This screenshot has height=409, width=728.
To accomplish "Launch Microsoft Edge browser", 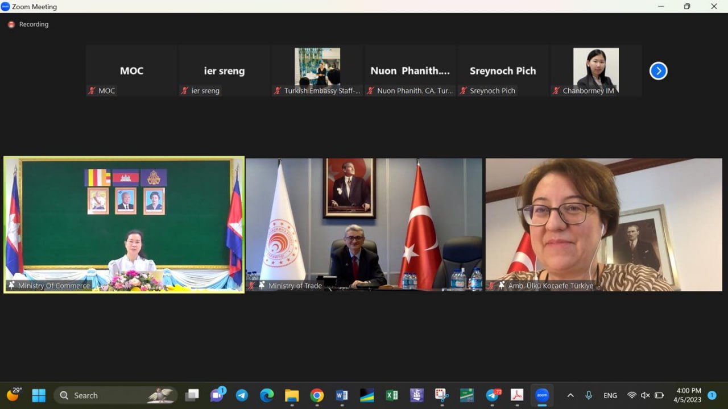I will 267,395.
